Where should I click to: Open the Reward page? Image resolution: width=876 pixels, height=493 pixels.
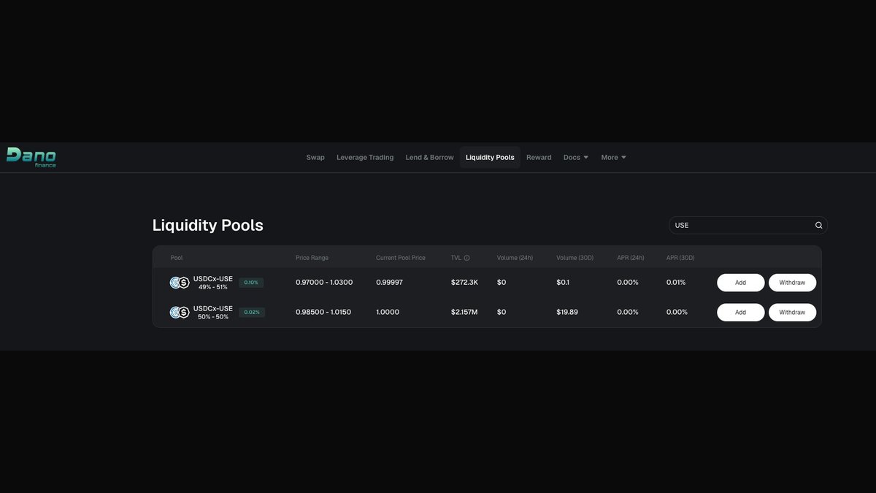[x=539, y=157]
